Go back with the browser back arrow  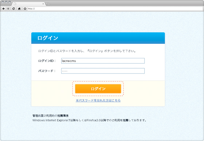[x=4, y=9]
